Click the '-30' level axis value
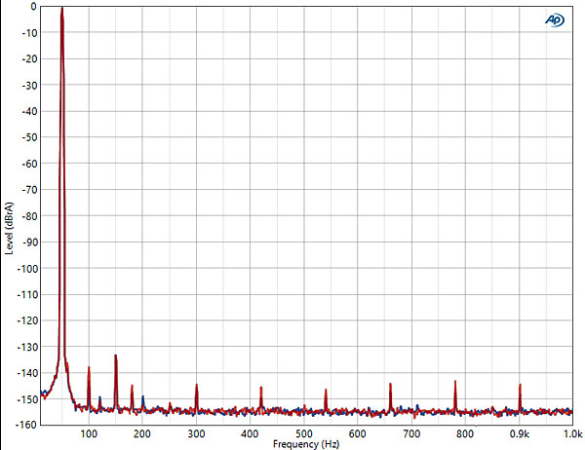Viewport: 585px width, 450px height. (x=30, y=86)
